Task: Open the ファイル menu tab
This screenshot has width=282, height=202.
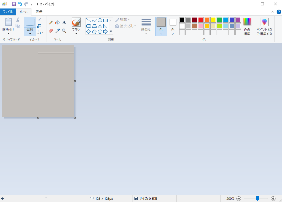Action: click(8, 12)
